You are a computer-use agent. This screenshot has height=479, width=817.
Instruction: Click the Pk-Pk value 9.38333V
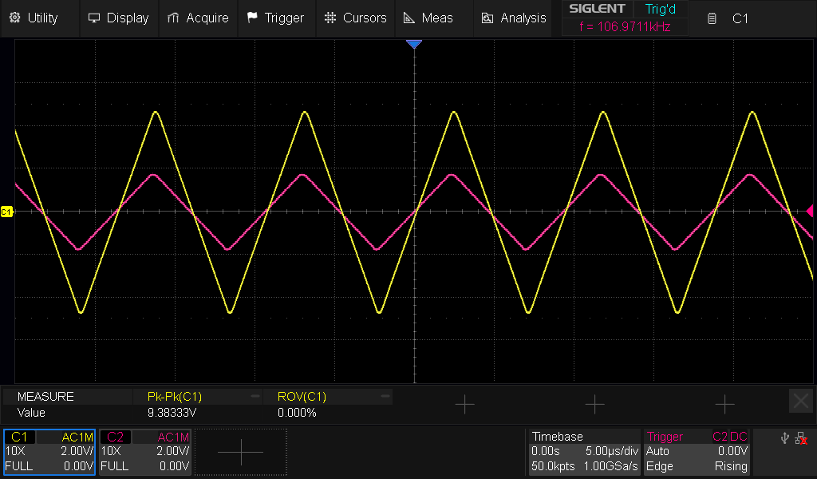point(172,413)
